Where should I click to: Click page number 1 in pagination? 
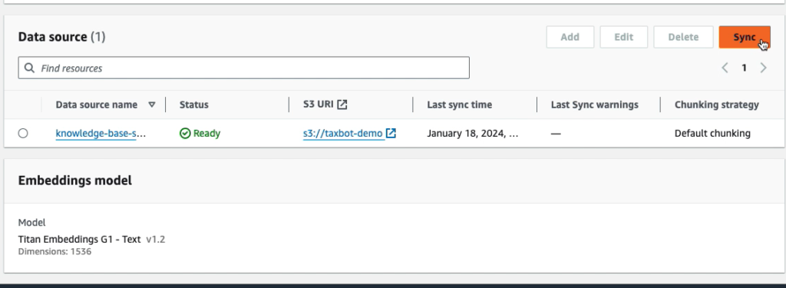[745, 68]
